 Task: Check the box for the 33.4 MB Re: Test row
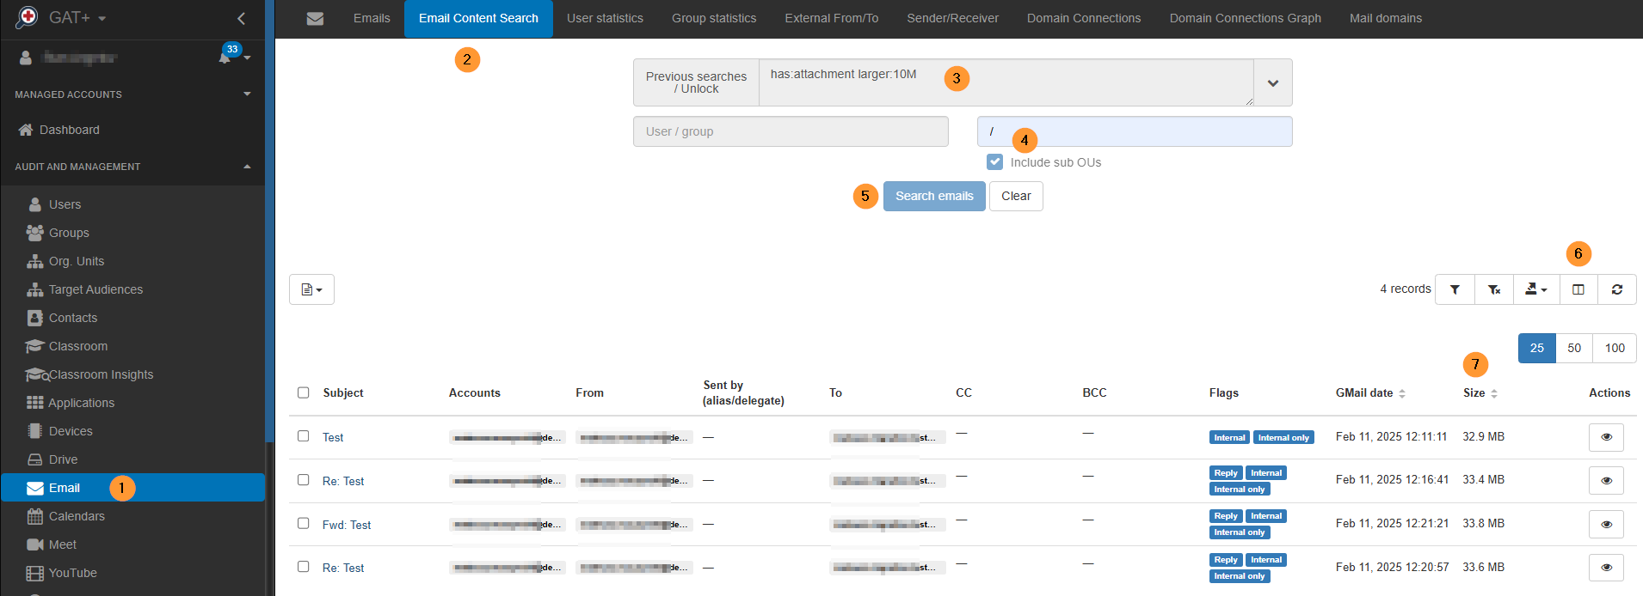click(x=303, y=480)
